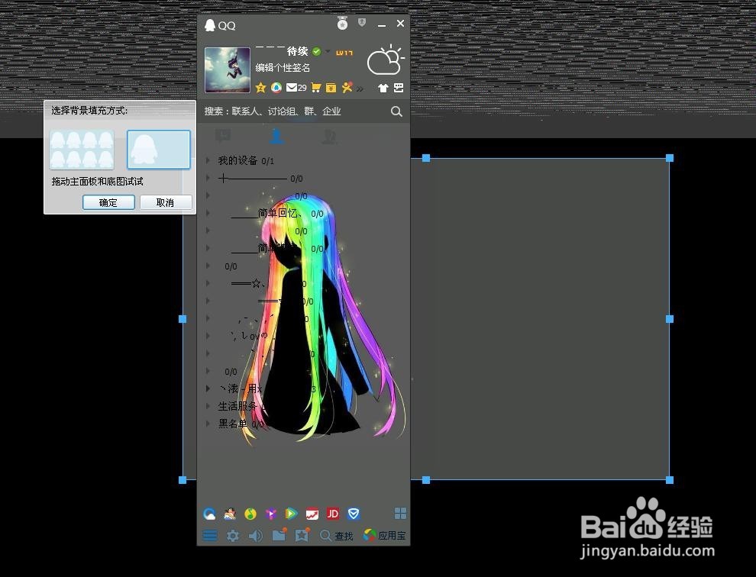Screen dimensions: 756x577
Task: Select the 我的设备 0/1 row
Action: [x=303, y=160]
